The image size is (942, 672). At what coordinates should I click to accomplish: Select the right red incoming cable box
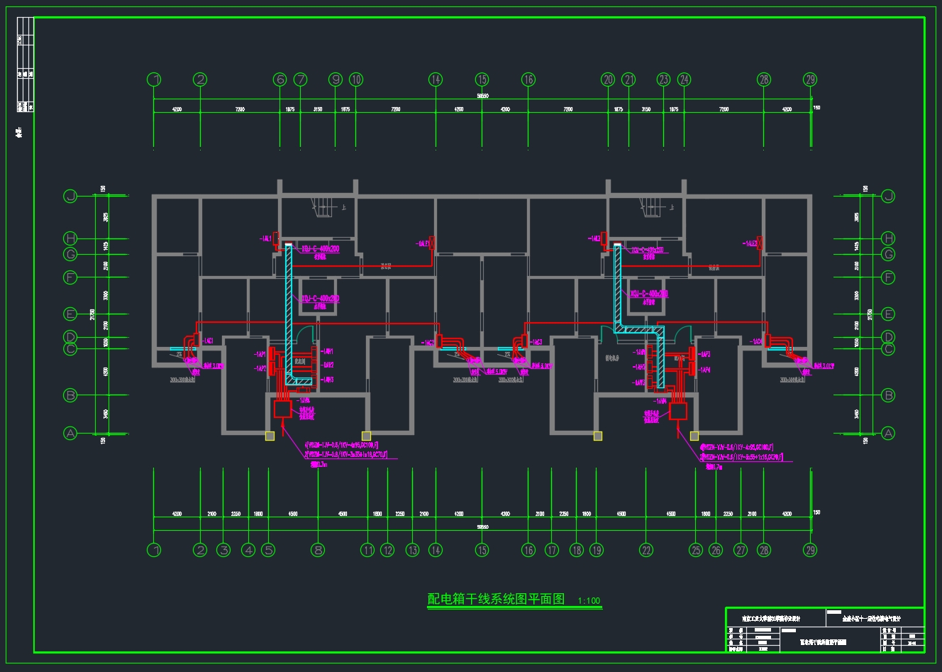(x=679, y=411)
